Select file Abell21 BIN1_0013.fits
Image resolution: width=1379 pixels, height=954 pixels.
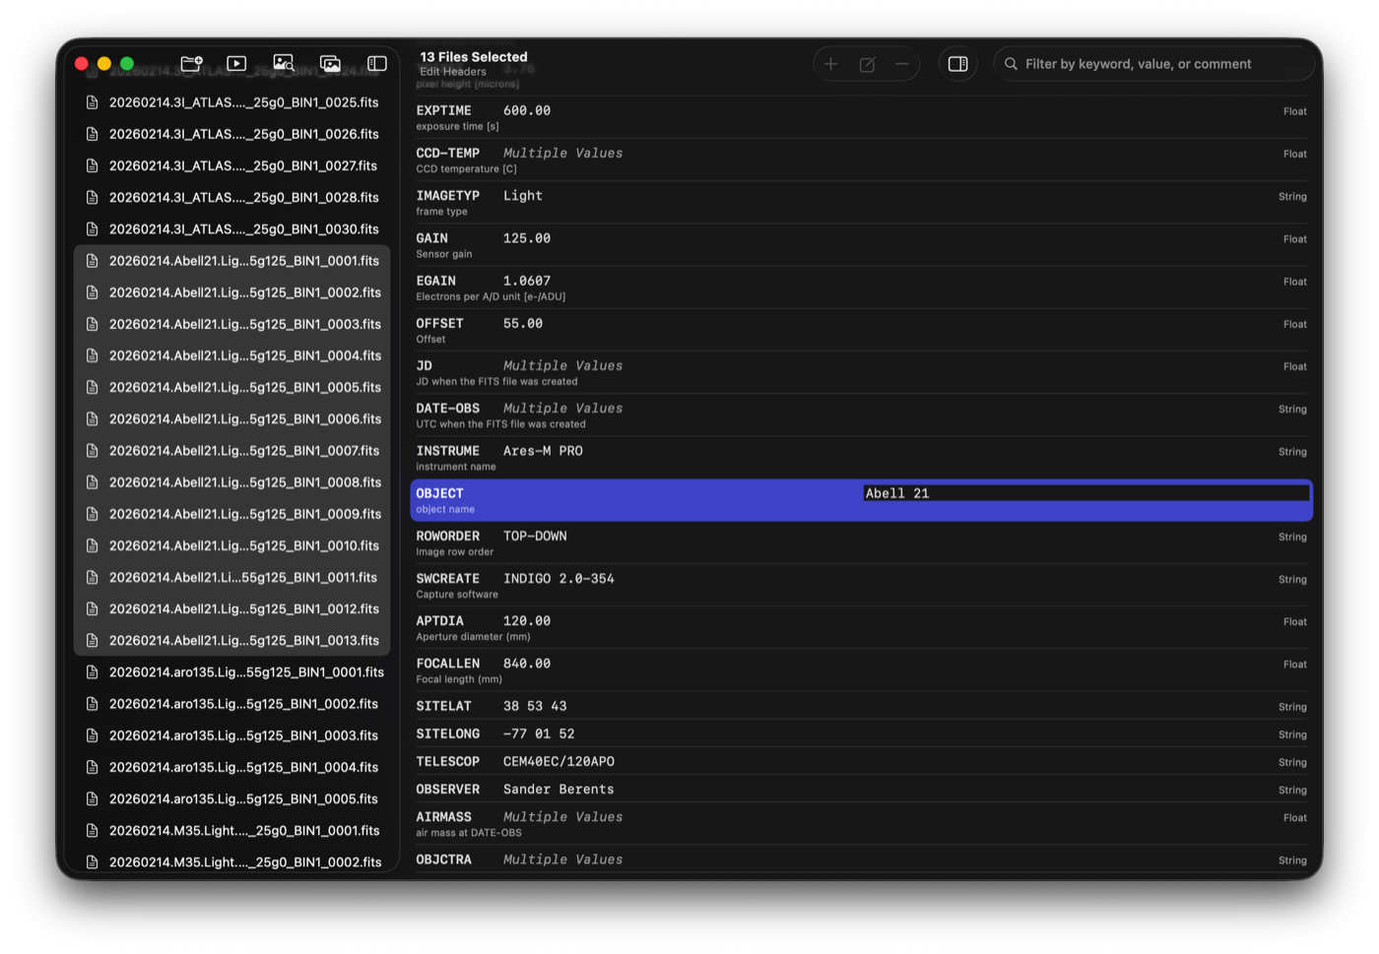[232, 640]
